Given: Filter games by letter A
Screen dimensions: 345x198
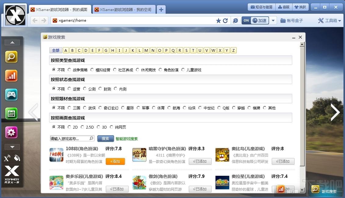Looking at the screenshot, I should 66,50.
